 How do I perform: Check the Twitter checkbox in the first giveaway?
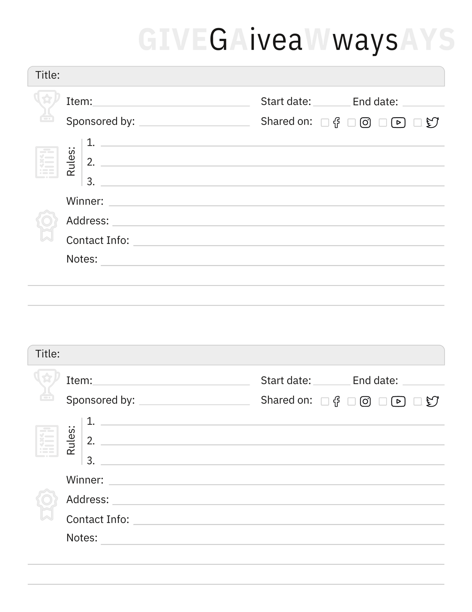click(x=417, y=123)
